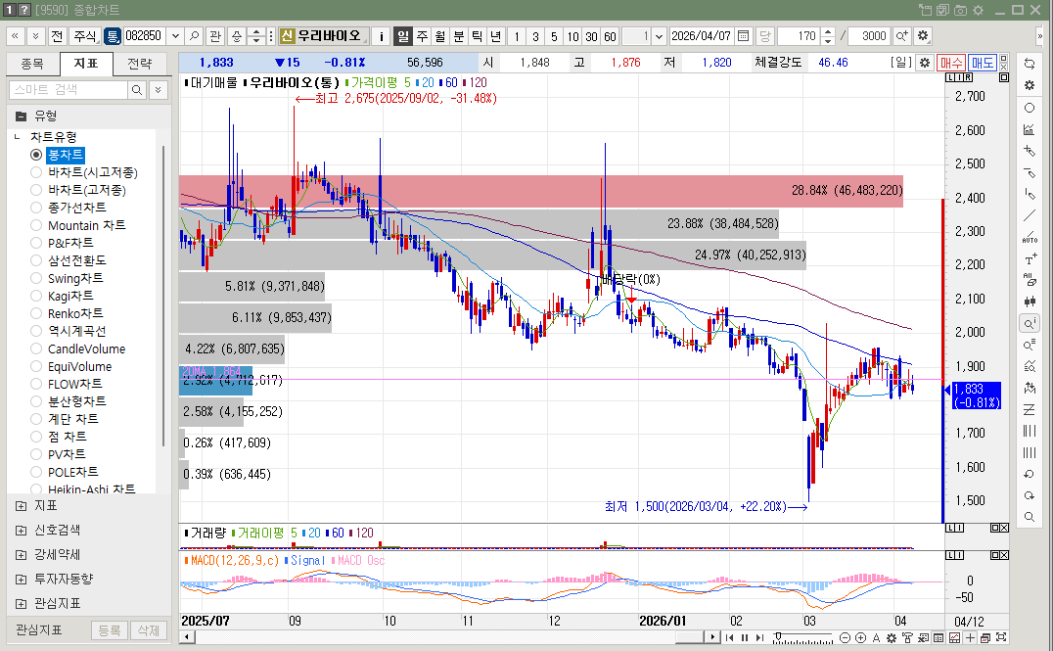Click the 관 watchlist button

tap(215, 35)
